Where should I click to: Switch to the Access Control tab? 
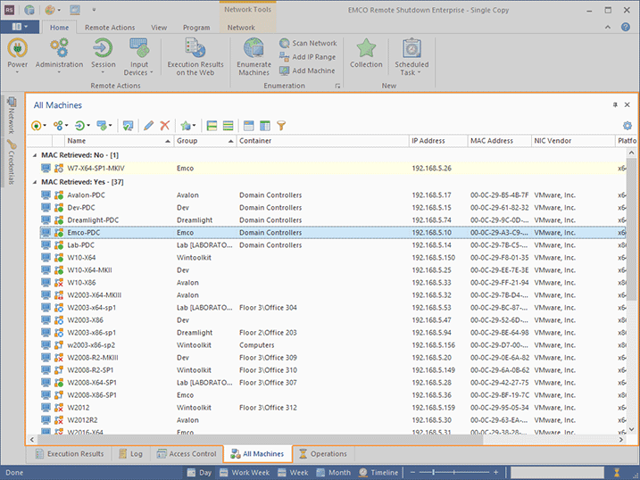click(186, 454)
